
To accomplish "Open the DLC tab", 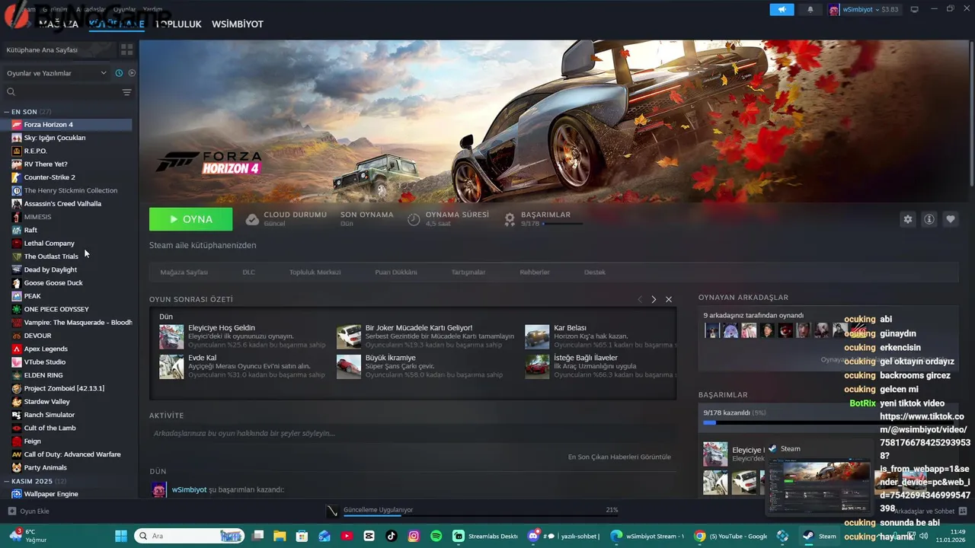I will pyautogui.click(x=248, y=272).
